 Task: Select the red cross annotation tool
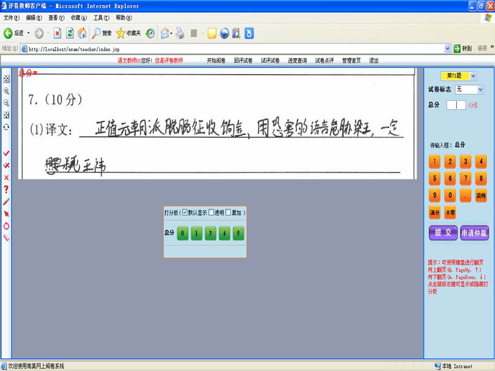(6, 178)
